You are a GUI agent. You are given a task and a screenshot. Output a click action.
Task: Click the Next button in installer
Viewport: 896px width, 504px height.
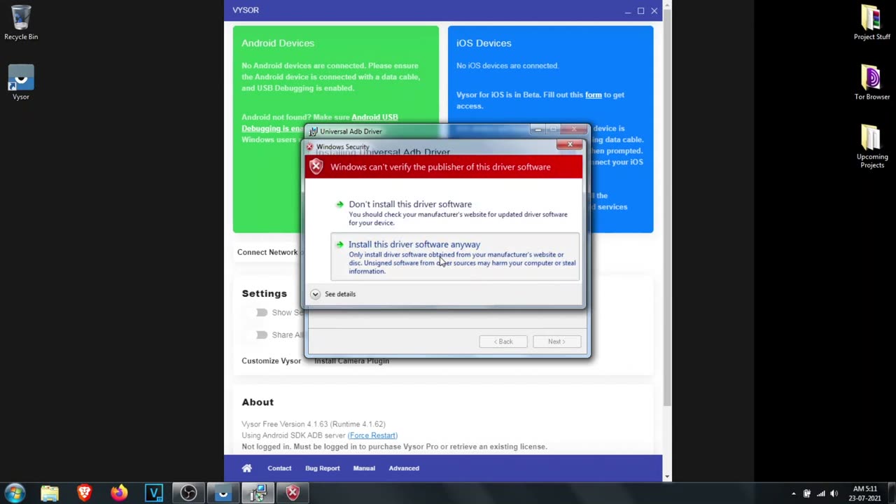(x=556, y=342)
